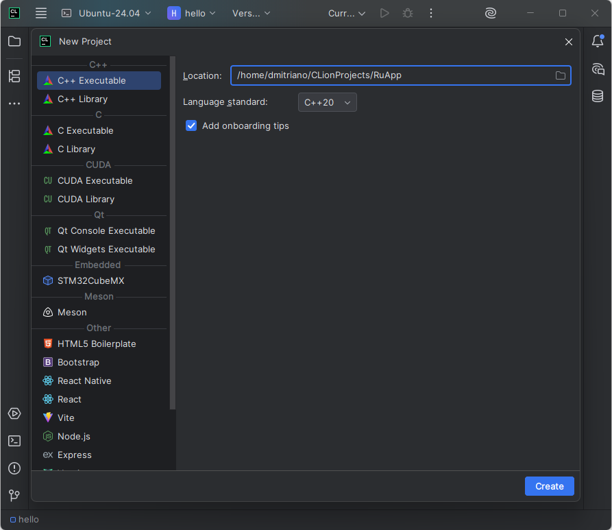This screenshot has width=612, height=530.
Task: Select the C Library project type
Action: tap(99, 149)
